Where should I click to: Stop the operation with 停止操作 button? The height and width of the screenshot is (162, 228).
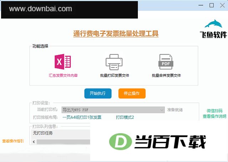[132, 93]
